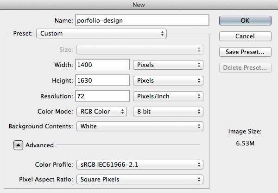
Task: Click the Width value field
Action: pos(102,65)
